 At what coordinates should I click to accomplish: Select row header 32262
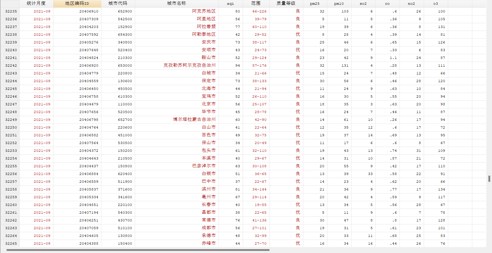(10, 220)
